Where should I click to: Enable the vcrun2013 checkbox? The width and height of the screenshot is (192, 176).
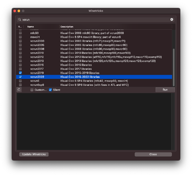[x=20, y=61]
